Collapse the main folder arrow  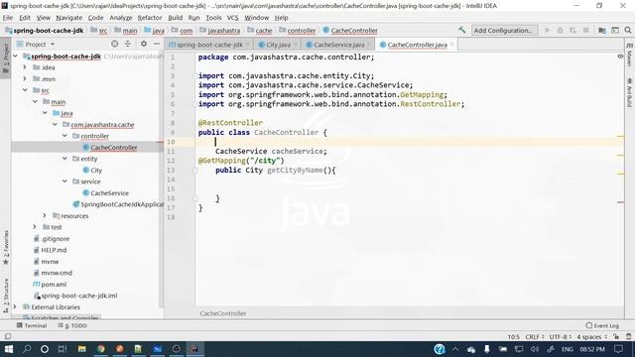[x=35, y=101]
